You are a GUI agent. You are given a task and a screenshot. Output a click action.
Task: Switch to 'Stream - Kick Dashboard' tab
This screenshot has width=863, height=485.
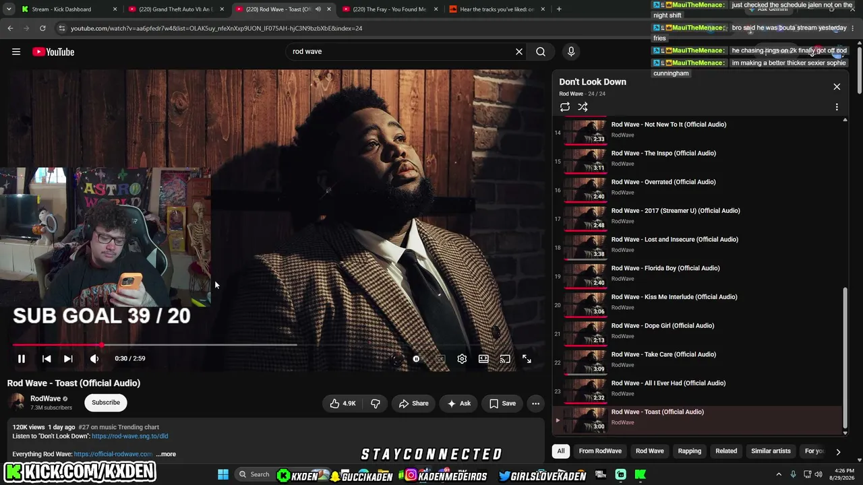tap(69, 9)
